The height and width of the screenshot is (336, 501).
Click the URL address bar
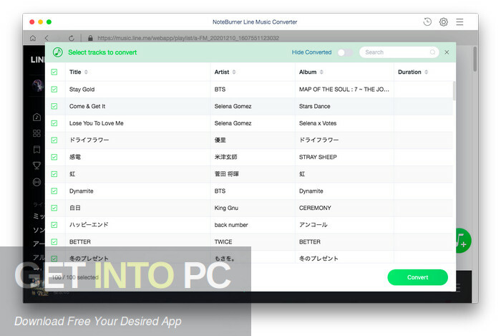188,38
